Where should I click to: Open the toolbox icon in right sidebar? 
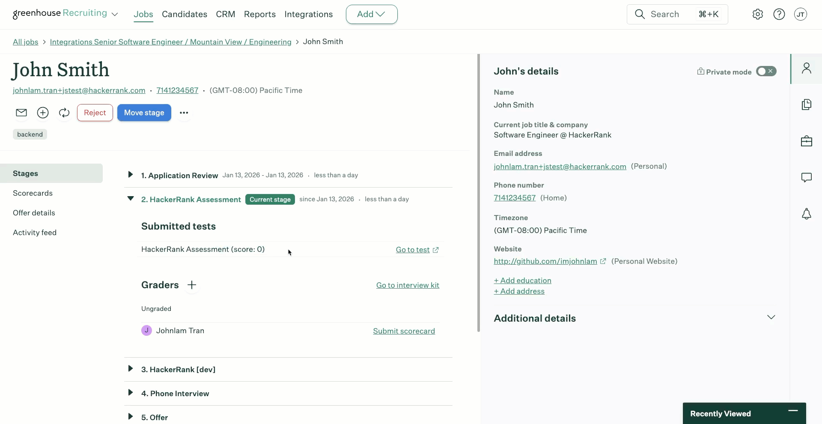coord(807,141)
